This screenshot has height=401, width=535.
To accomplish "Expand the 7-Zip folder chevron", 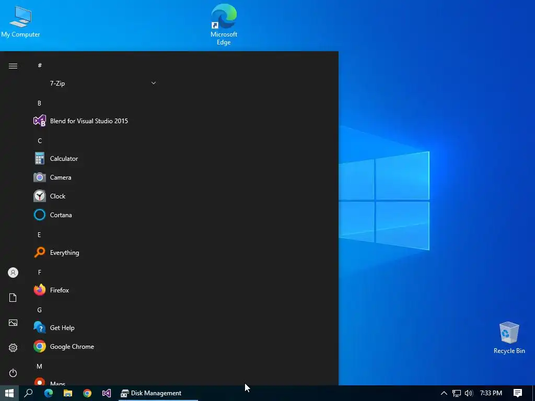I will pos(154,83).
